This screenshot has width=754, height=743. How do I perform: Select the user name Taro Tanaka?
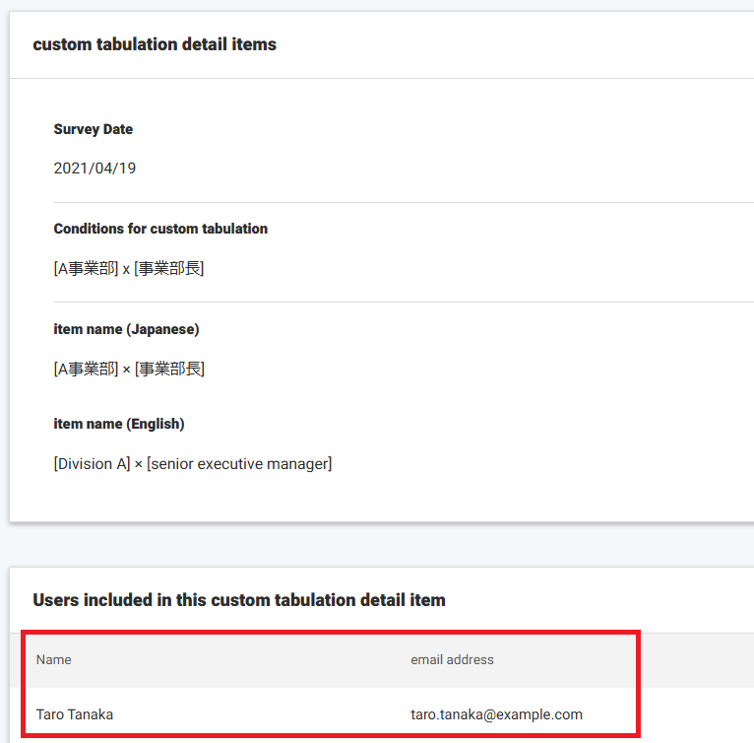[x=75, y=714]
